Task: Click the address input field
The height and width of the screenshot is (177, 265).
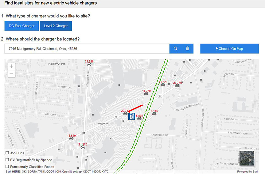Action: 86,48
